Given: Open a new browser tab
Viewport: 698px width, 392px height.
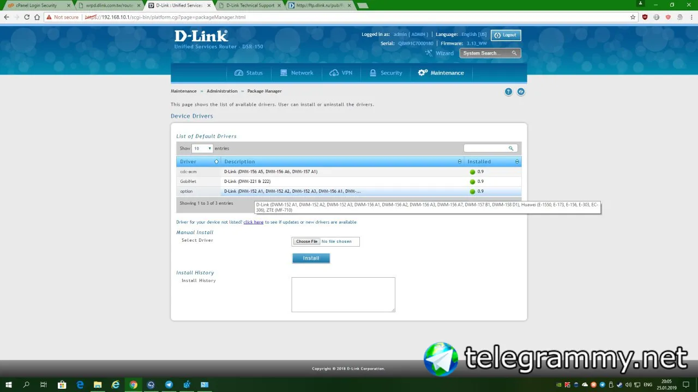Looking at the screenshot, I should click(362, 5).
